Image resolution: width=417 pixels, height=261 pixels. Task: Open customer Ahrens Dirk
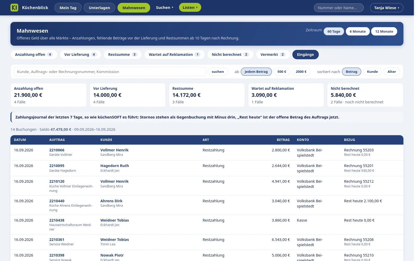pyautogui.click(x=111, y=201)
